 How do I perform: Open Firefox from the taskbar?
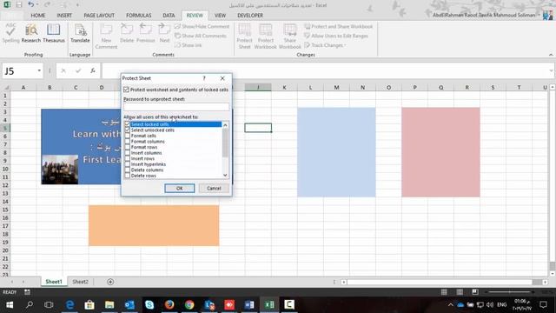click(x=169, y=304)
